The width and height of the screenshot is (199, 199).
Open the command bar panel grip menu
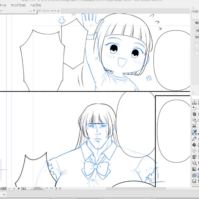tap(193, 93)
